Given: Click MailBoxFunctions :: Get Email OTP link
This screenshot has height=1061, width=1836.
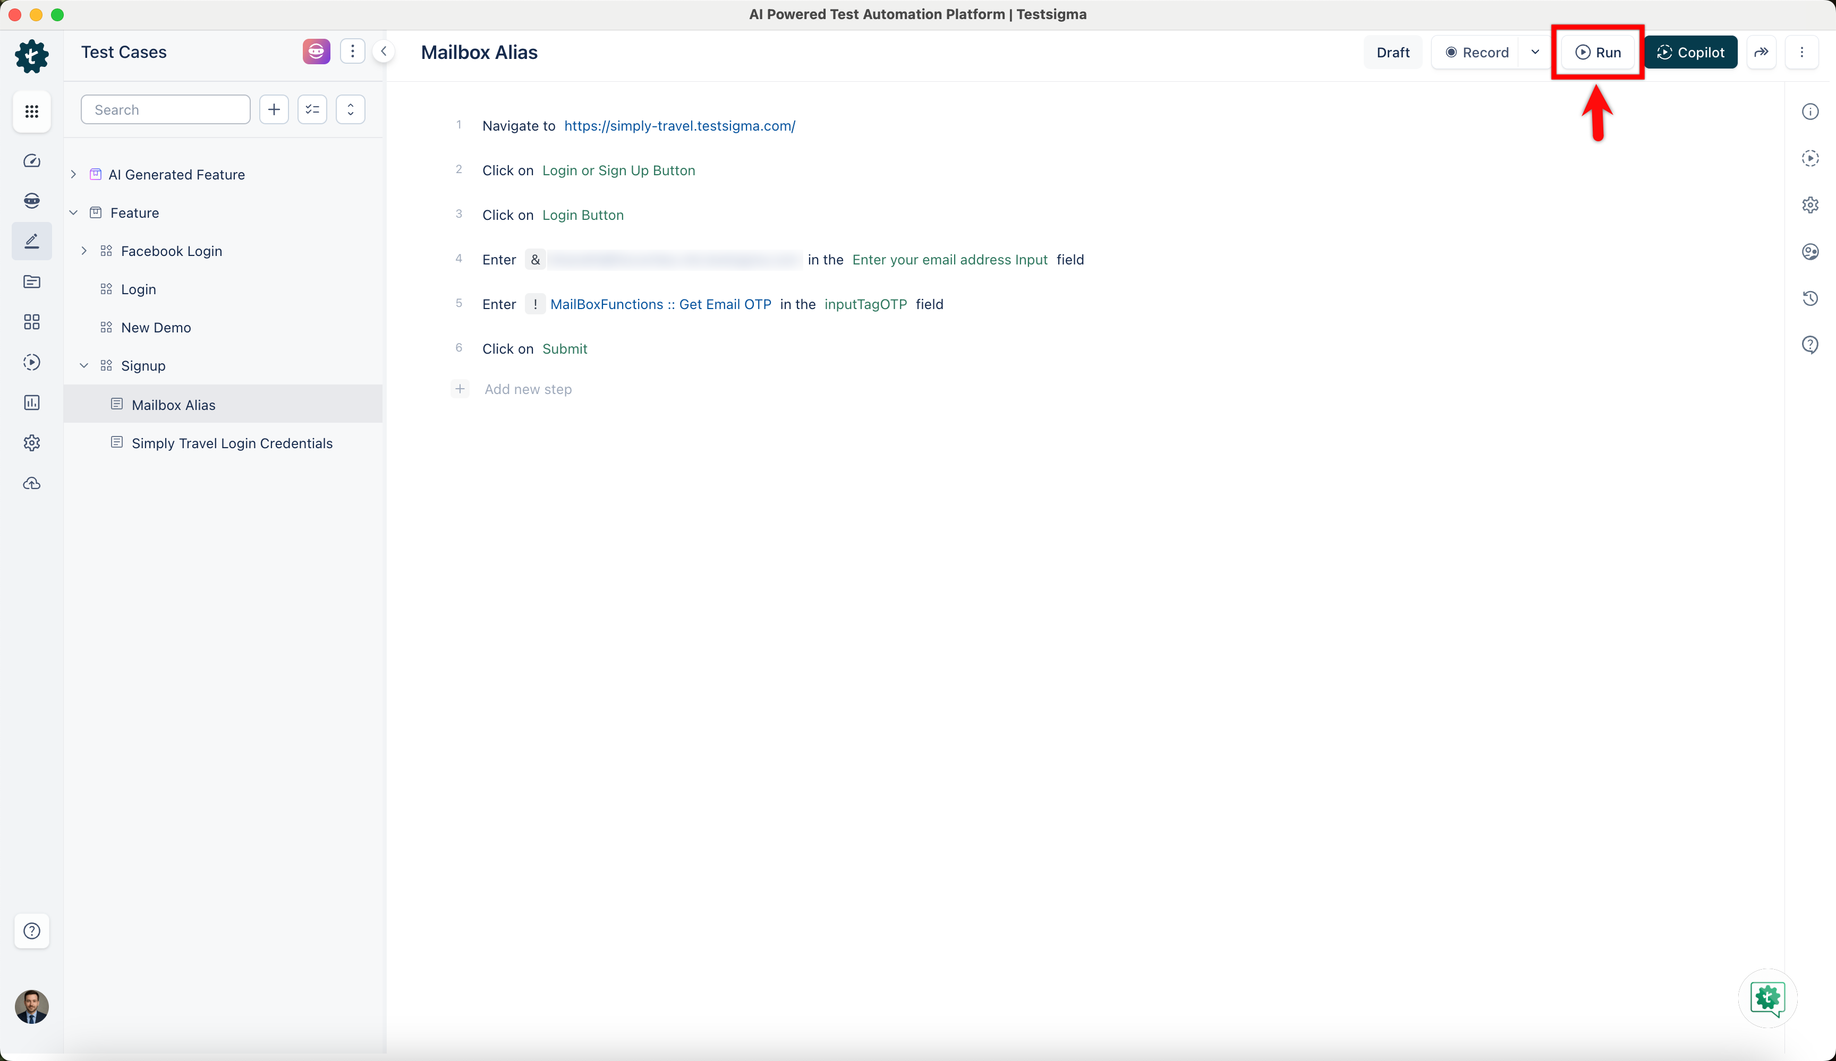Looking at the screenshot, I should tap(660, 304).
